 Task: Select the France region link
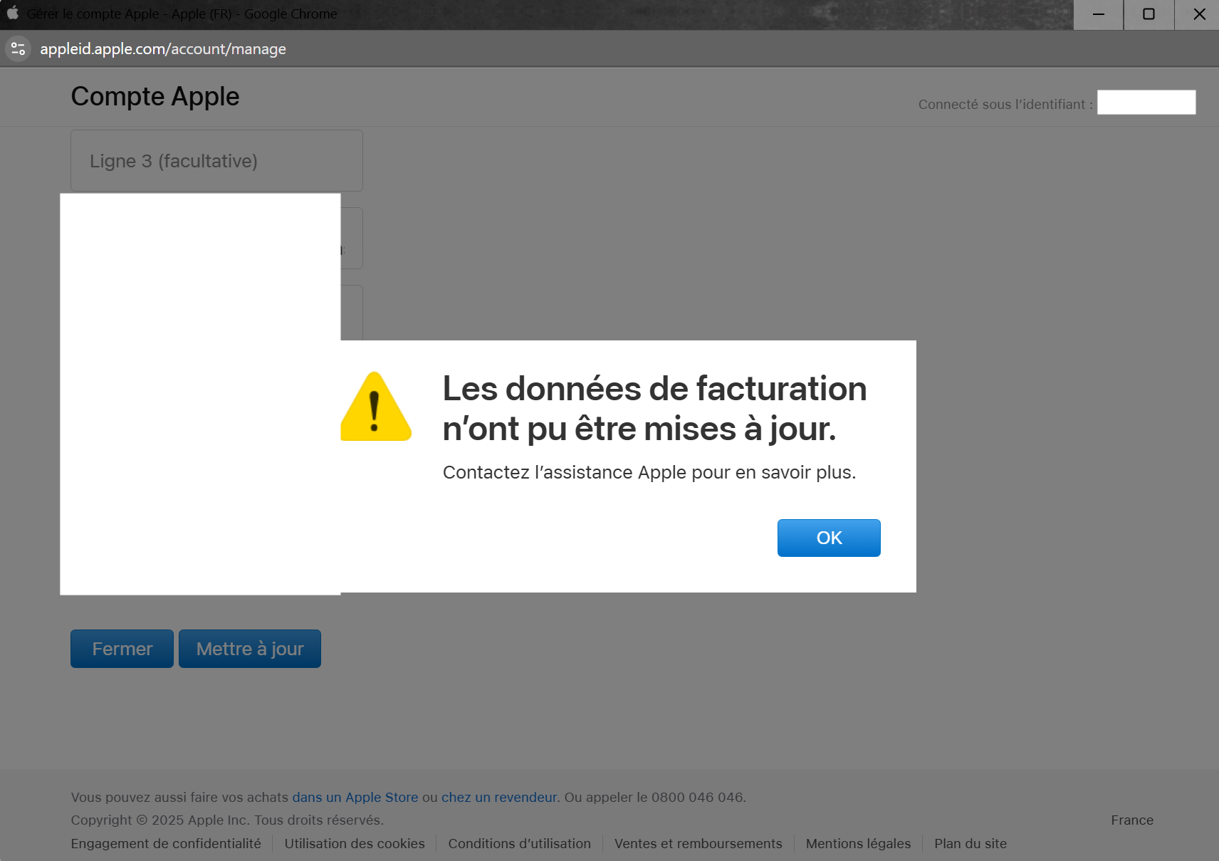[x=1132, y=820]
